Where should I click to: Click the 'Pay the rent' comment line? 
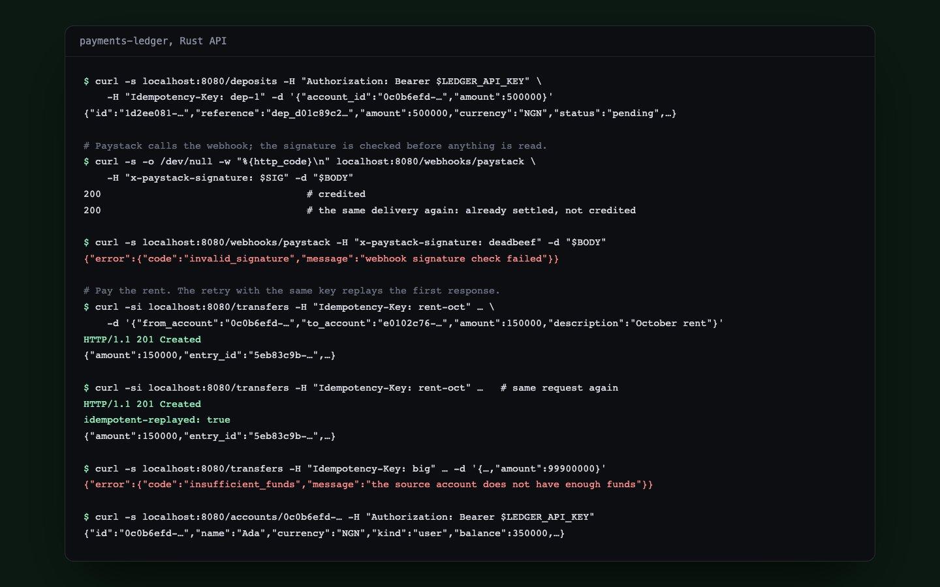292,291
